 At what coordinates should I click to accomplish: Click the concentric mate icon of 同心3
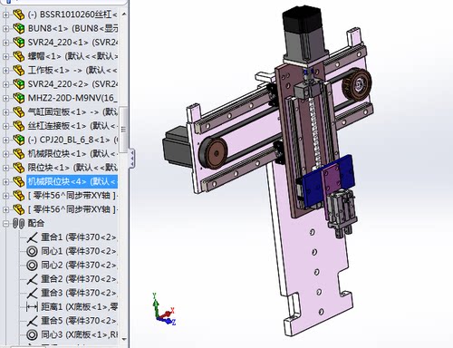pos(32,334)
